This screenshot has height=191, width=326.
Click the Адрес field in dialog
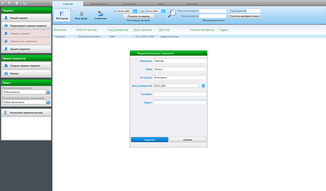point(180,102)
